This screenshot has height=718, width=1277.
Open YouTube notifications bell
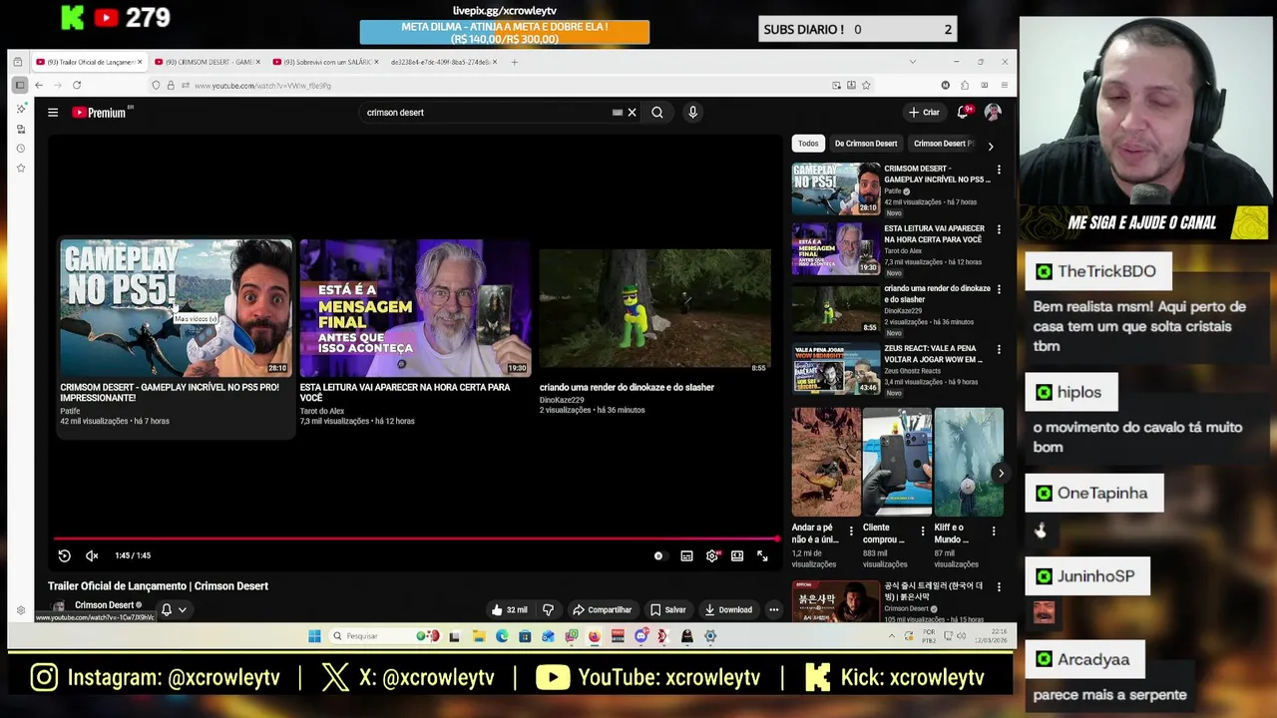point(963,113)
